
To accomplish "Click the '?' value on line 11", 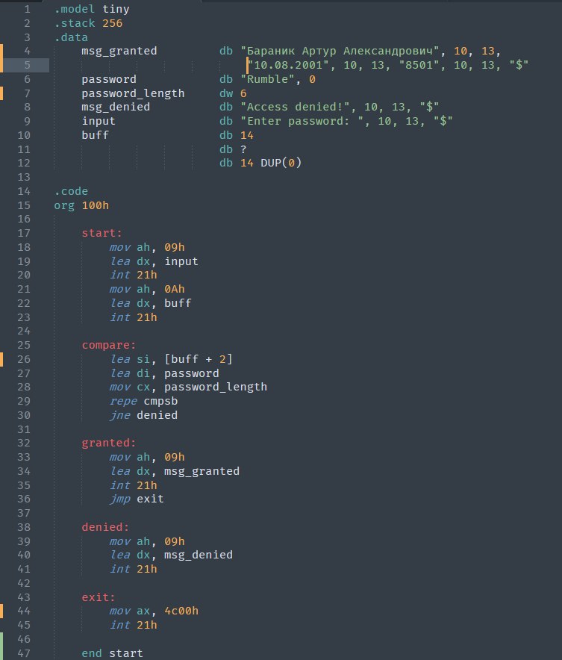I will (243, 149).
